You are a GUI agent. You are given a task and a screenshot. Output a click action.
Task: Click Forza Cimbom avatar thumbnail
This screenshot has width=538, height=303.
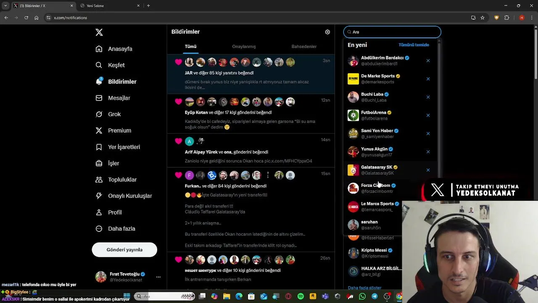pyautogui.click(x=353, y=188)
